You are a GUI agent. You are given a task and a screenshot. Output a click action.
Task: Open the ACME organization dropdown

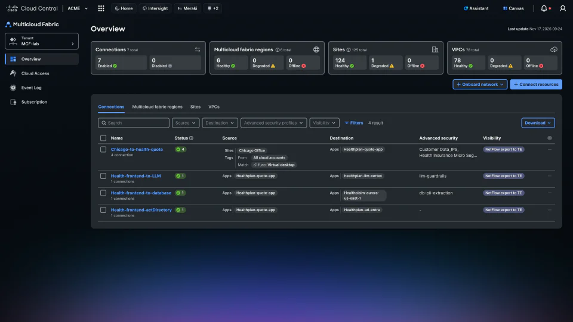pyautogui.click(x=78, y=8)
